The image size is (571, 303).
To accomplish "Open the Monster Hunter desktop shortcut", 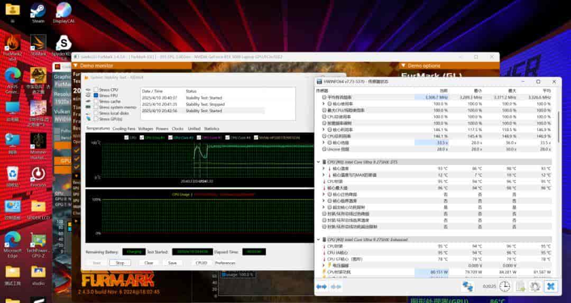I will [38, 146].
